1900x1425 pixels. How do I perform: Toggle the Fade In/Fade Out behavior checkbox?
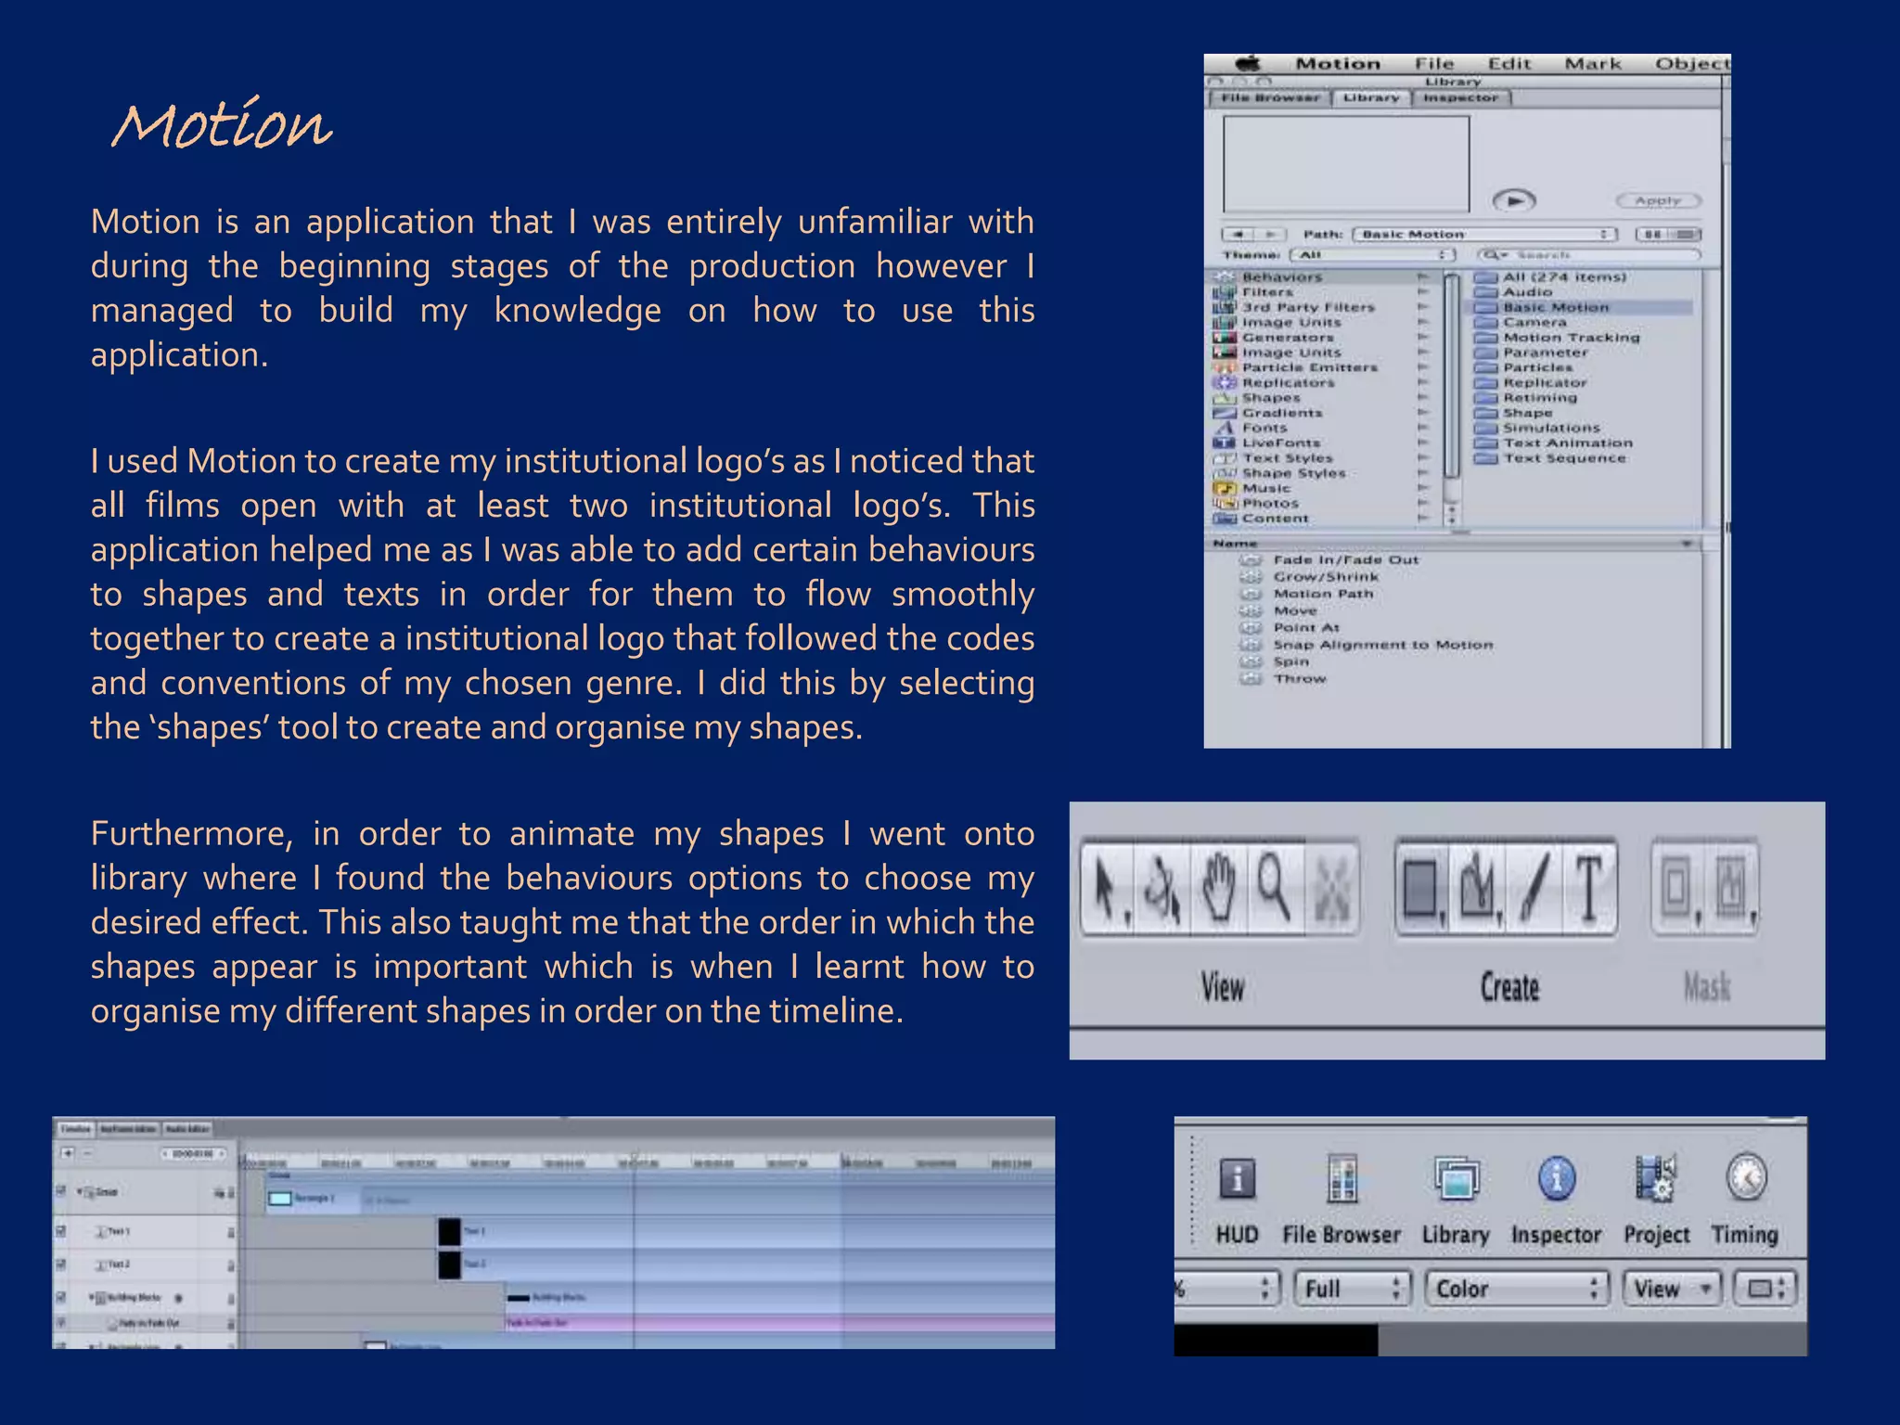click(x=61, y=1323)
